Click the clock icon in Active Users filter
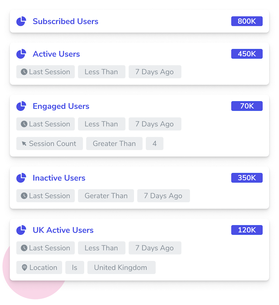279x305 pixels. [24, 72]
